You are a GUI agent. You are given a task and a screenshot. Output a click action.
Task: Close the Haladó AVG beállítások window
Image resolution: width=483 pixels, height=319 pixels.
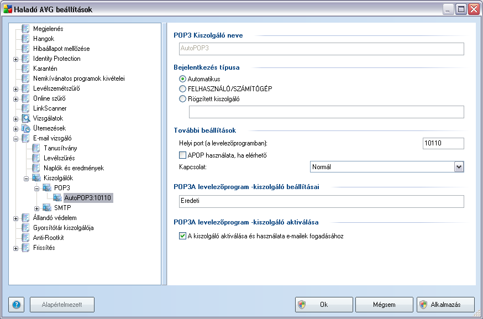474,9
